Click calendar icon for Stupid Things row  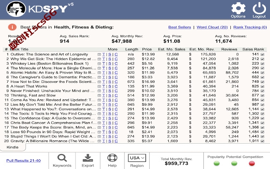(99, 136)
